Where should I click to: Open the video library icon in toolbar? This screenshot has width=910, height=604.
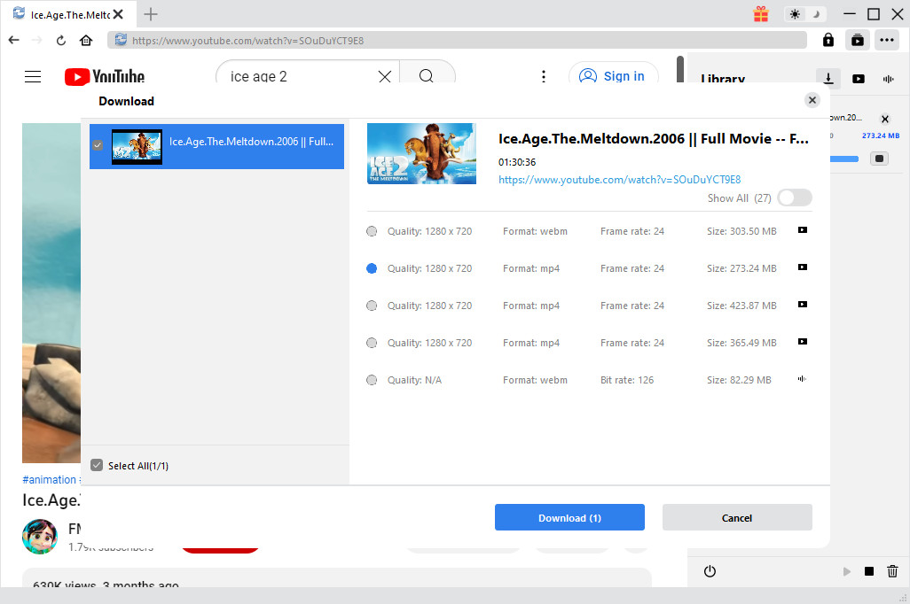pyautogui.click(x=858, y=40)
